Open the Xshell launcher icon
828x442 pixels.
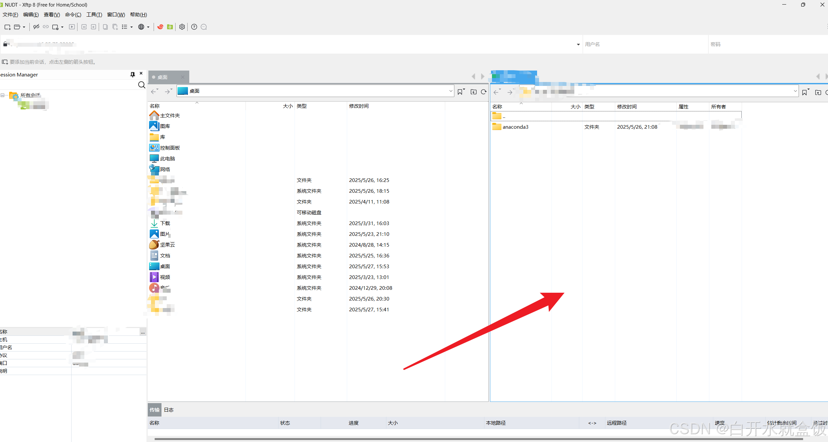tap(160, 27)
